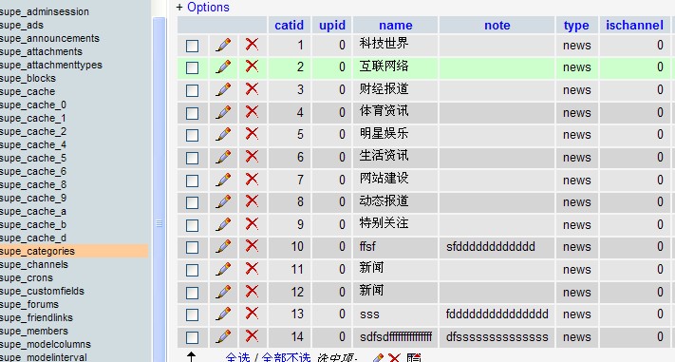675x362 pixels.
Task: Delete the 生活资讯 row
Action: [252, 157]
